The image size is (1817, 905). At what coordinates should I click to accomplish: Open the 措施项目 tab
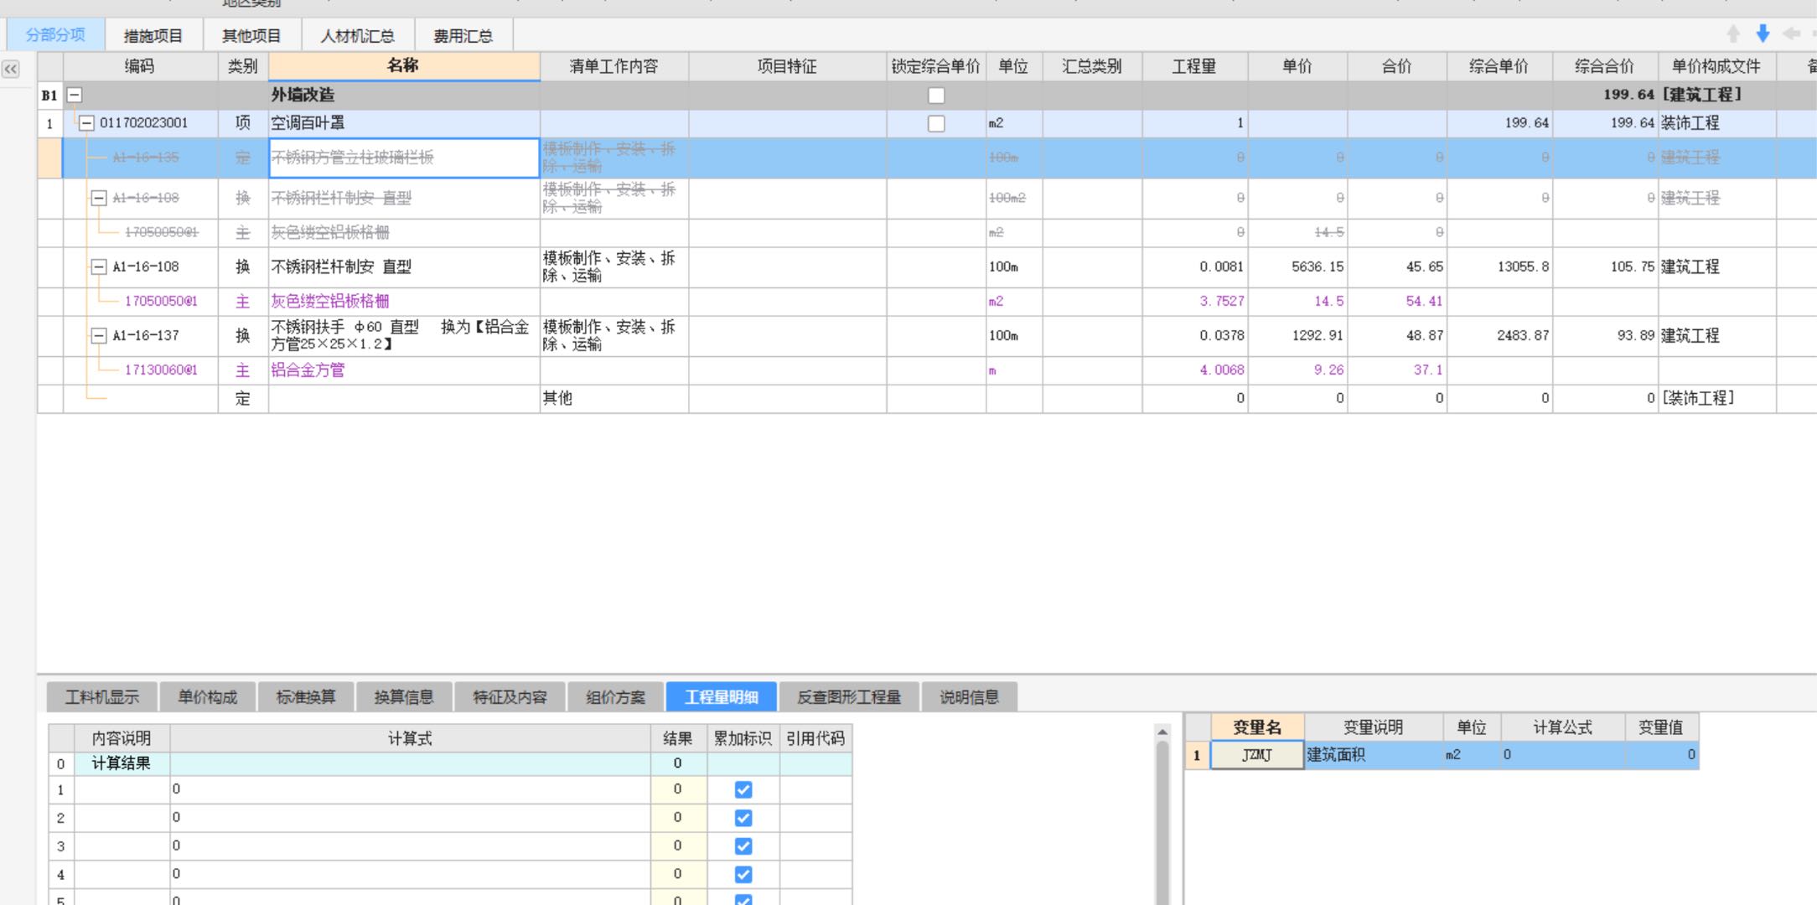click(153, 36)
